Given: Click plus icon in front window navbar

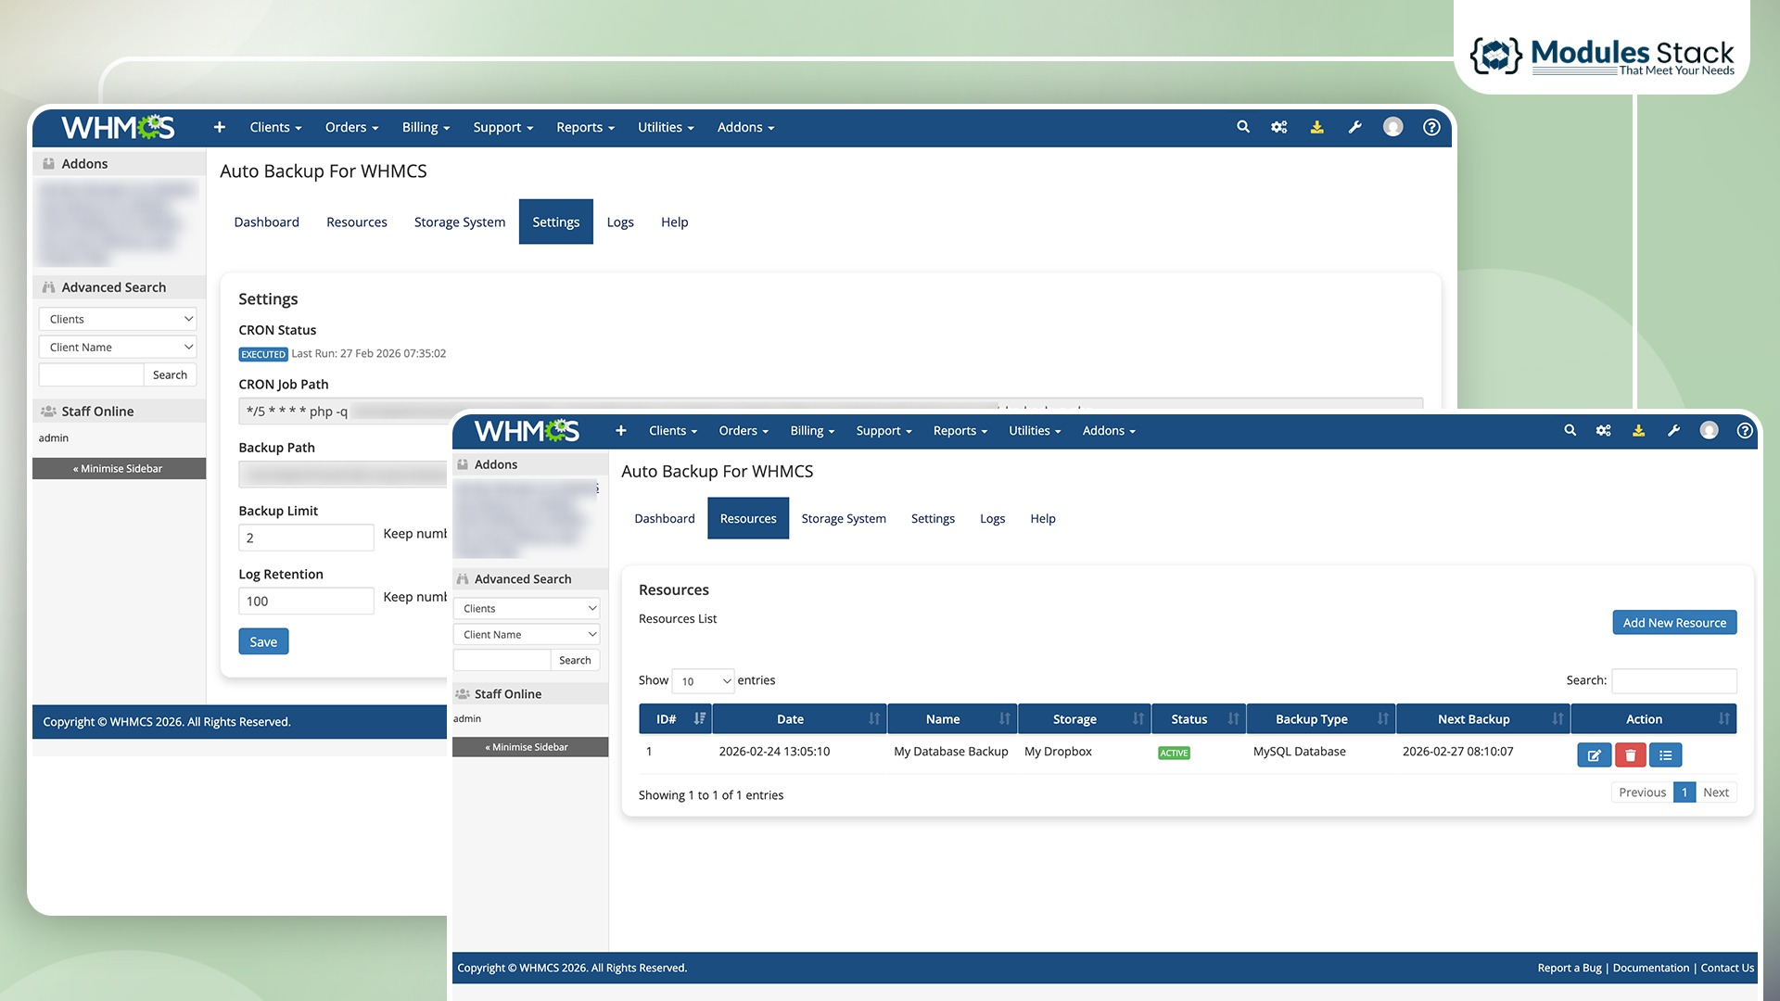Looking at the screenshot, I should pos(621,431).
